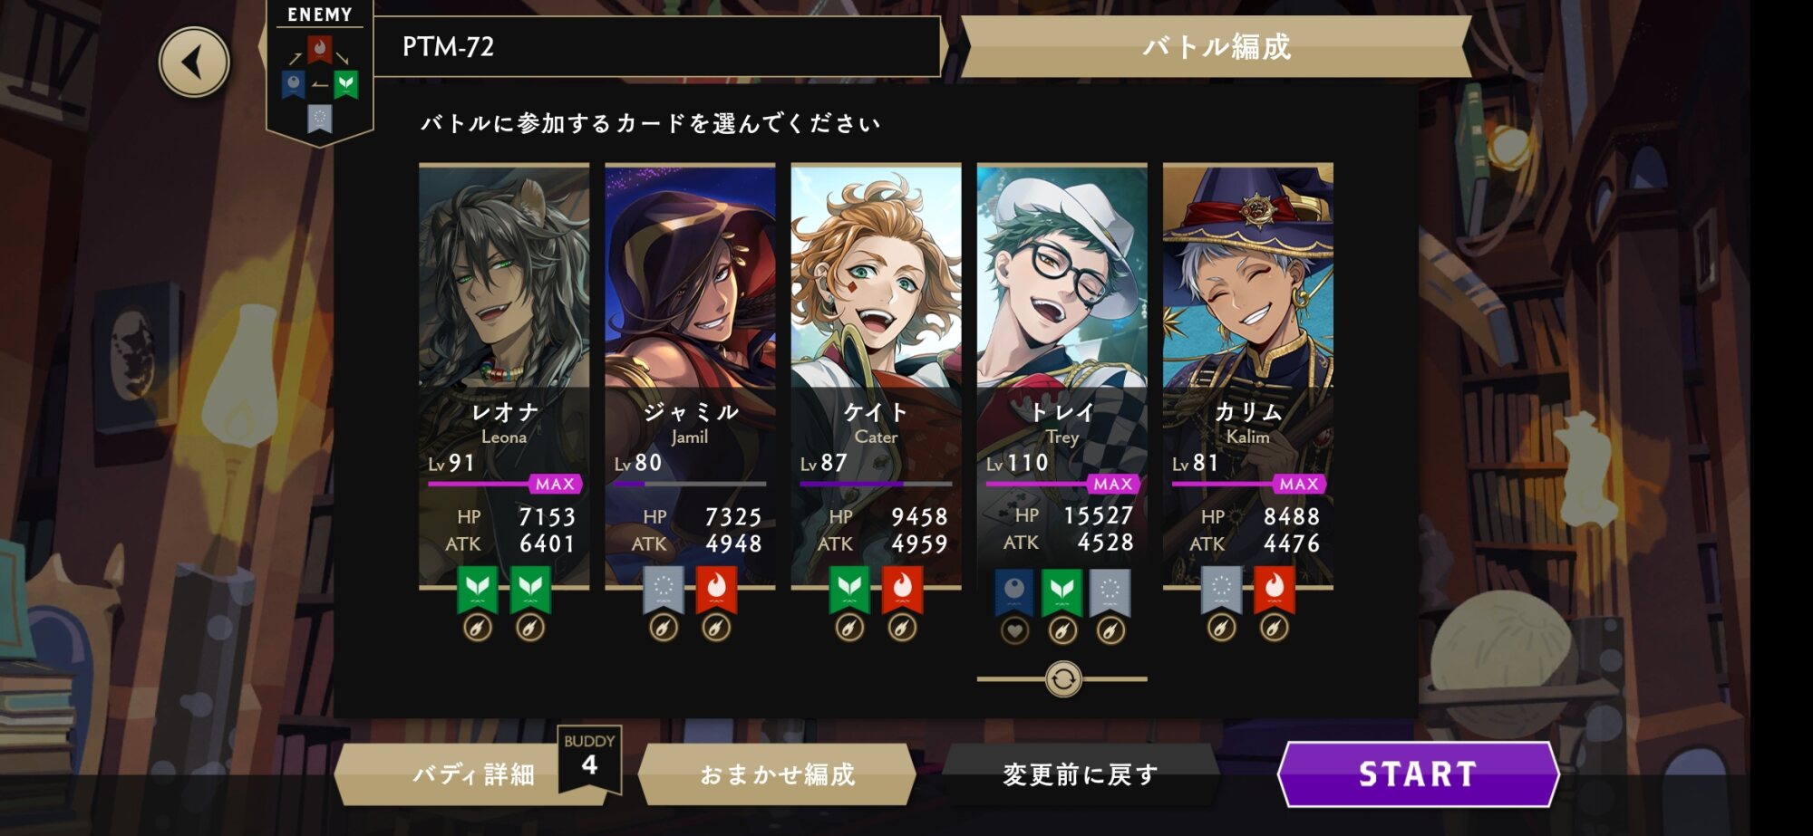1813x836 pixels.
Task: Open the ENEMY element chart badge
Action: [x=319, y=71]
